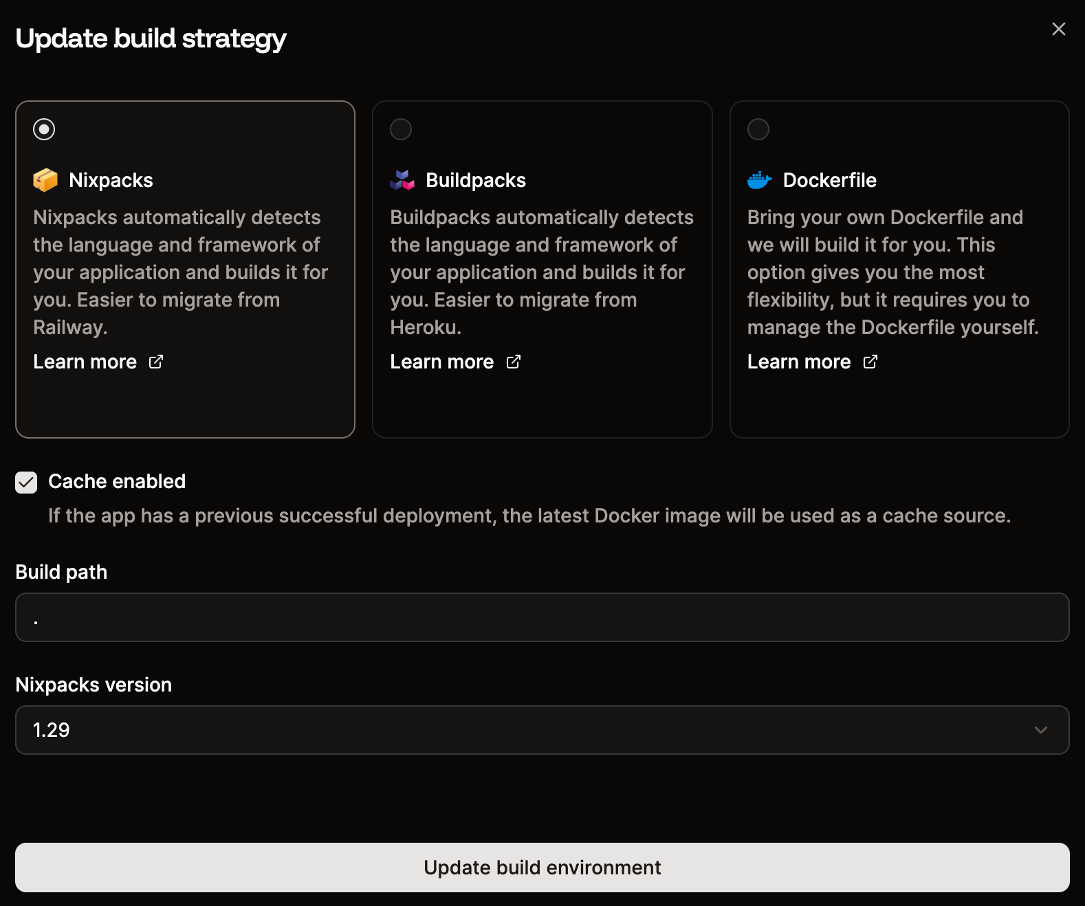Click the Build path label
Image resolution: width=1085 pixels, height=906 pixels.
pos(61,572)
